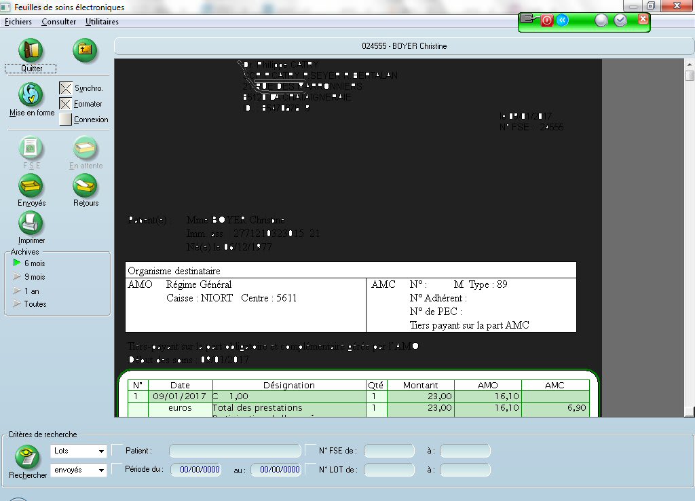Click the Rechercher search icon
This screenshot has height=501, width=695.
pos(28,458)
